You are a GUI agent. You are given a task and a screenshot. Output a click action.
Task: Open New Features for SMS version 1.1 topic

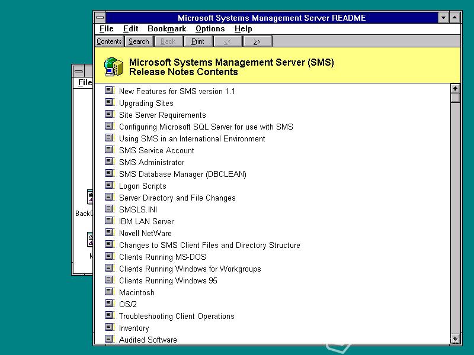(177, 91)
